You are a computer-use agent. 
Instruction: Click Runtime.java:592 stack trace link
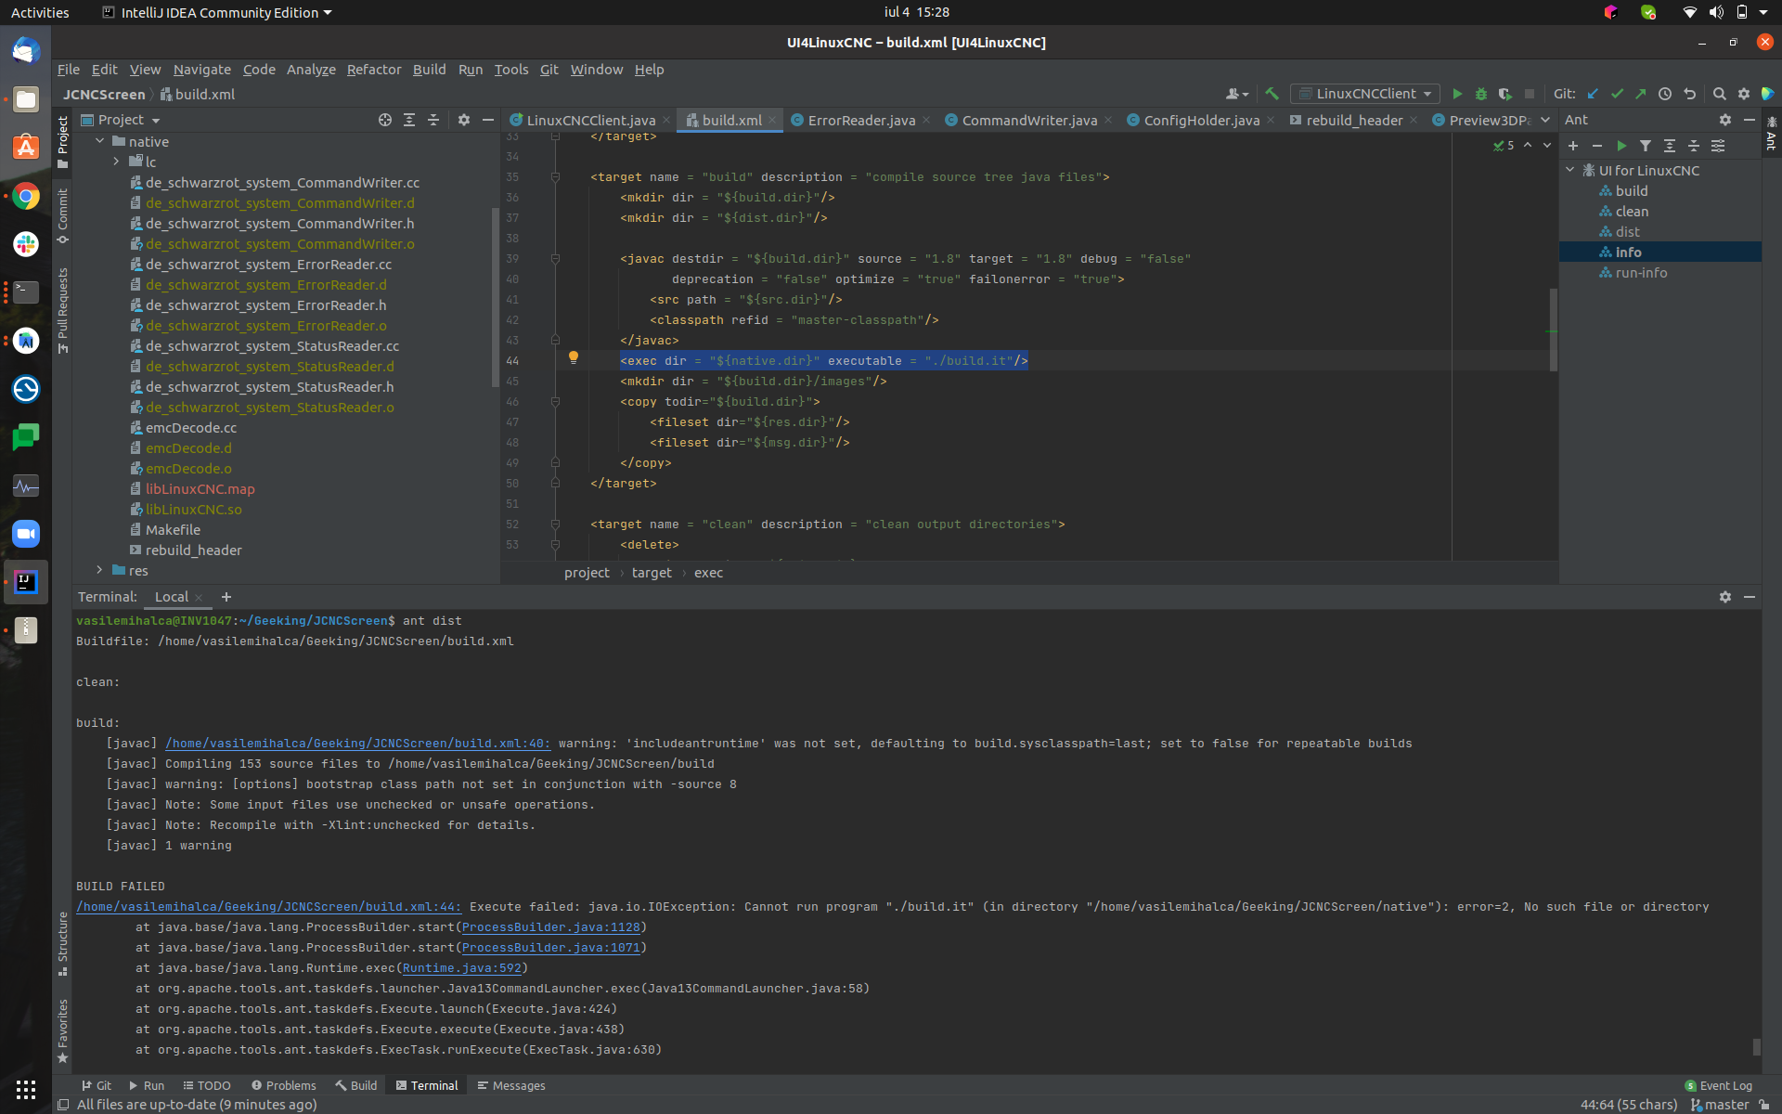[x=461, y=968]
